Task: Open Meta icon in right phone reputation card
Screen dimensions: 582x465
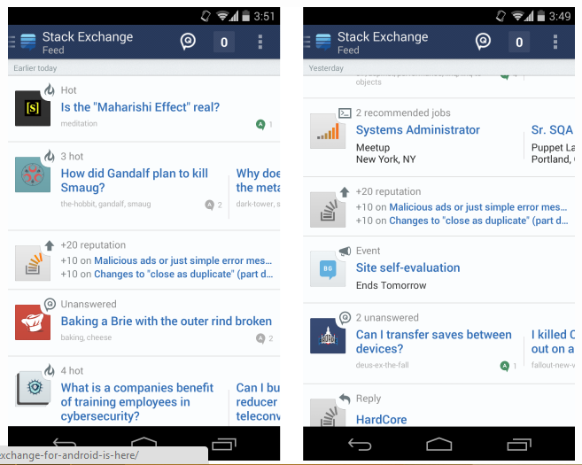Action: [x=328, y=210]
